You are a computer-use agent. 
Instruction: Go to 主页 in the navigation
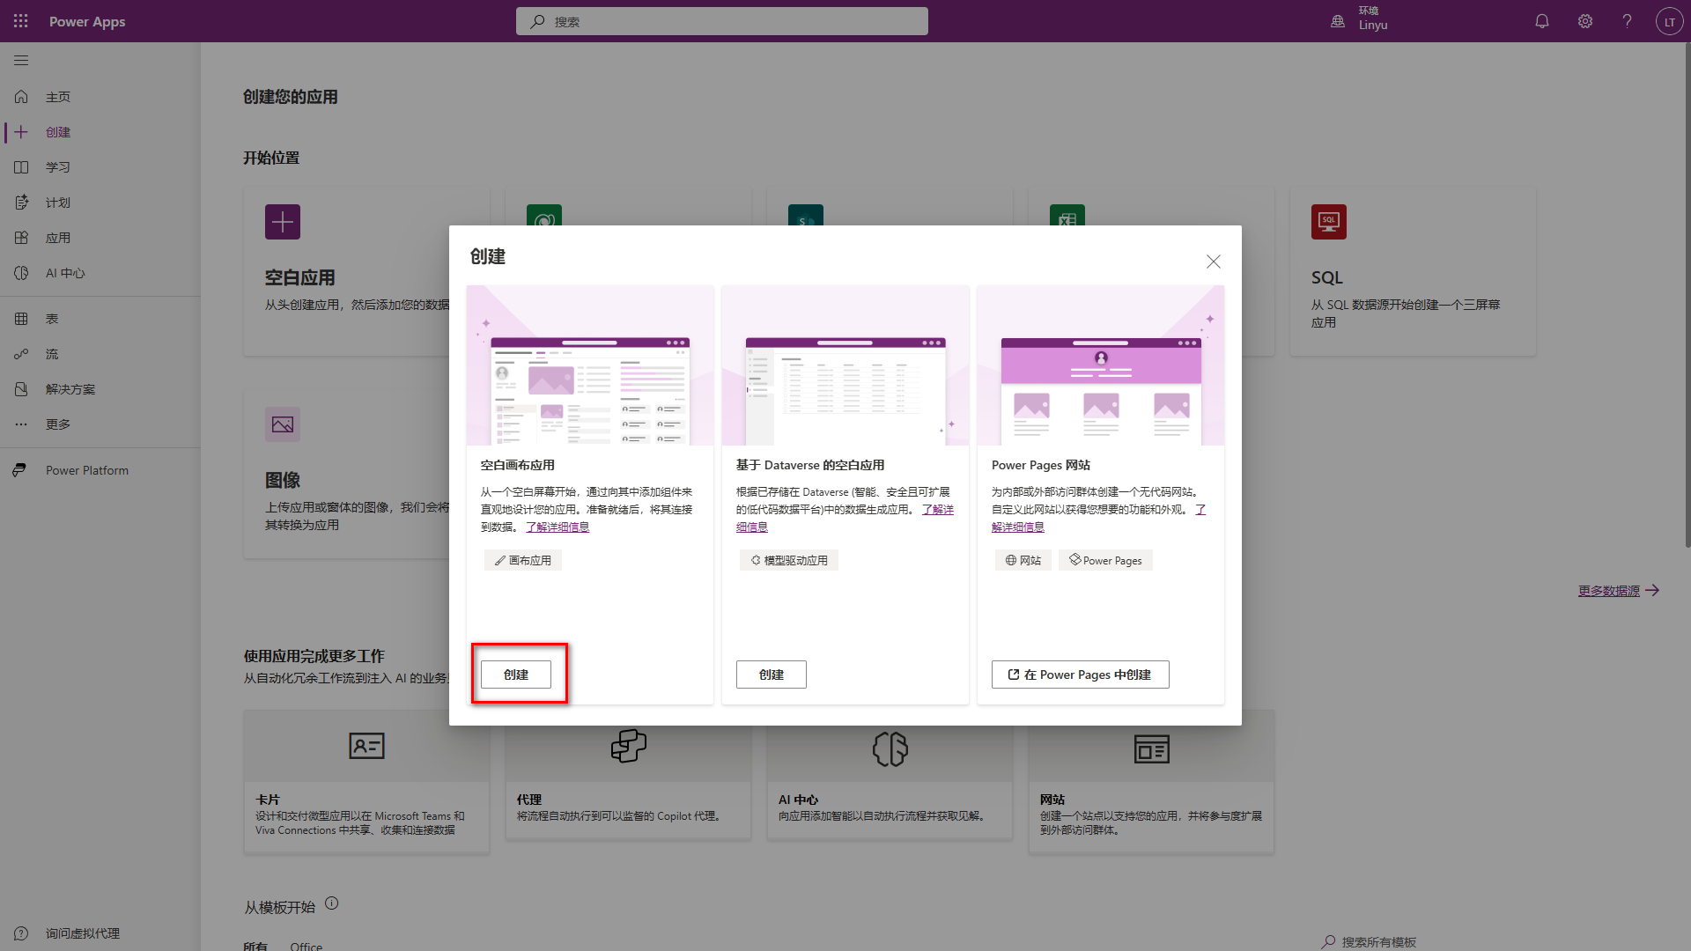57,97
